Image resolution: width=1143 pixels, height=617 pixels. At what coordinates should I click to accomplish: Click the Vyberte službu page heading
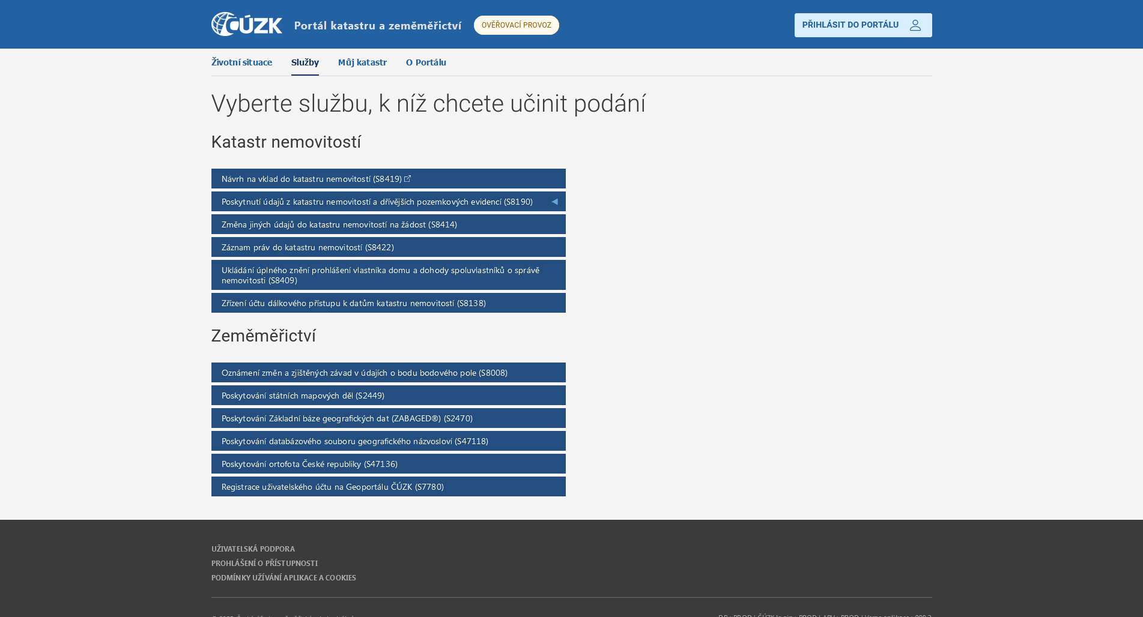(428, 104)
